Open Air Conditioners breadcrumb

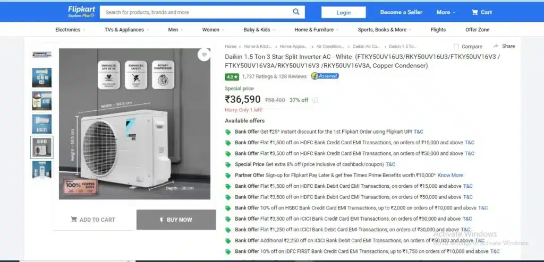330,47
